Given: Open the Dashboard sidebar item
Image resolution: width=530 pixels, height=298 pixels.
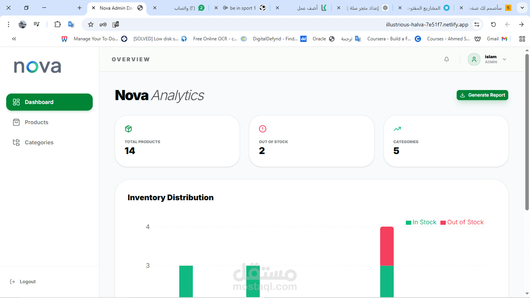Looking at the screenshot, I should pos(49,102).
